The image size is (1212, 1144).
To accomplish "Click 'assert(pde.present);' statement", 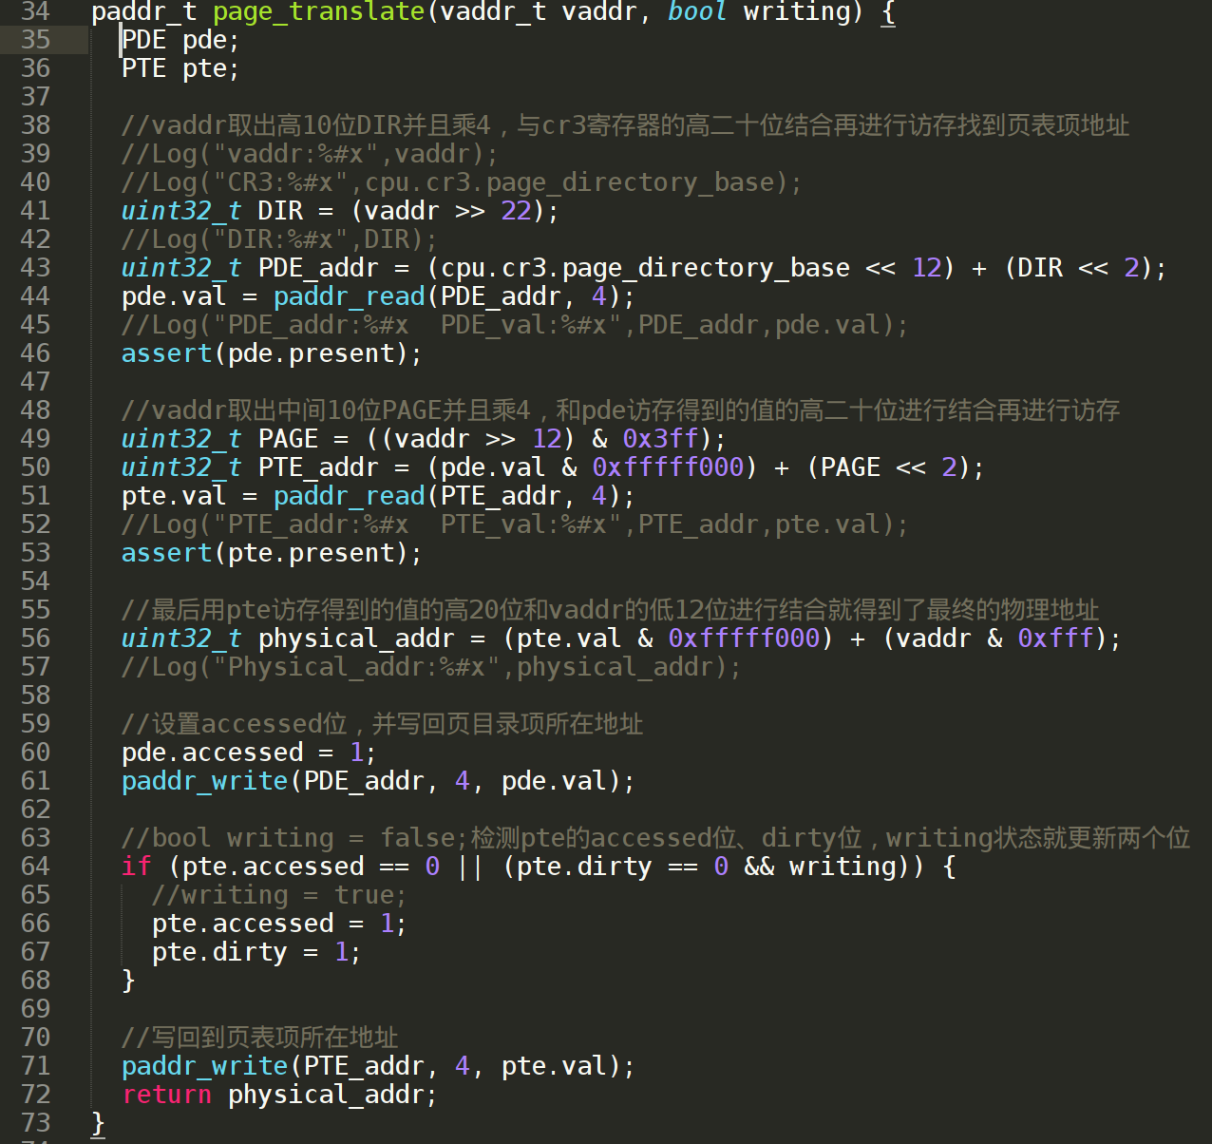I will (272, 353).
